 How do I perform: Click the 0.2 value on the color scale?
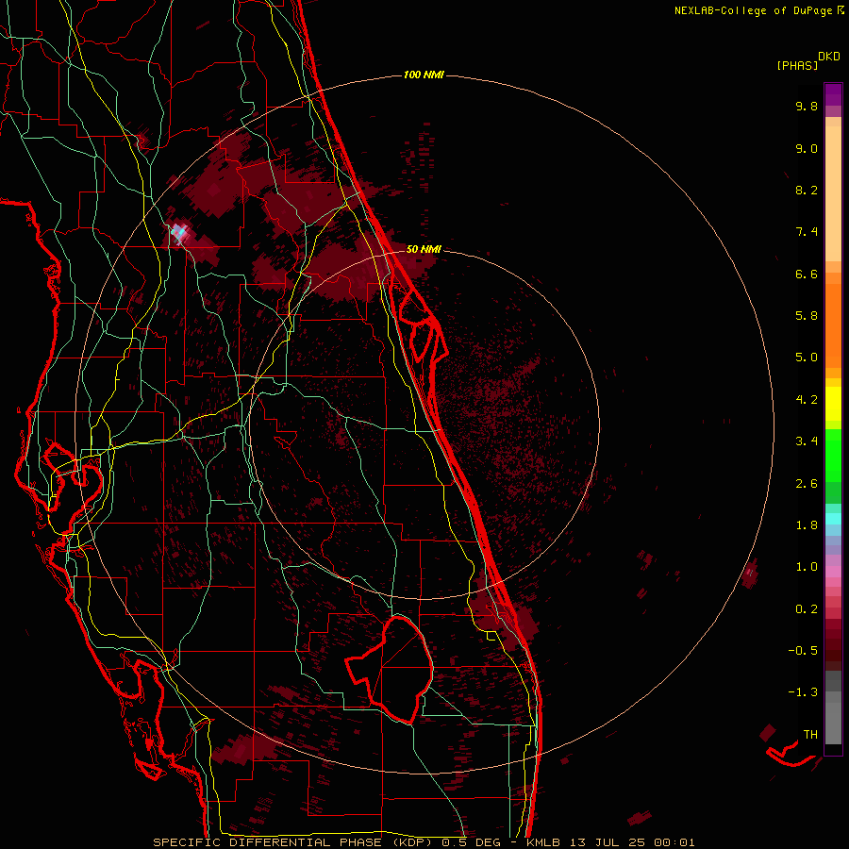tap(807, 609)
